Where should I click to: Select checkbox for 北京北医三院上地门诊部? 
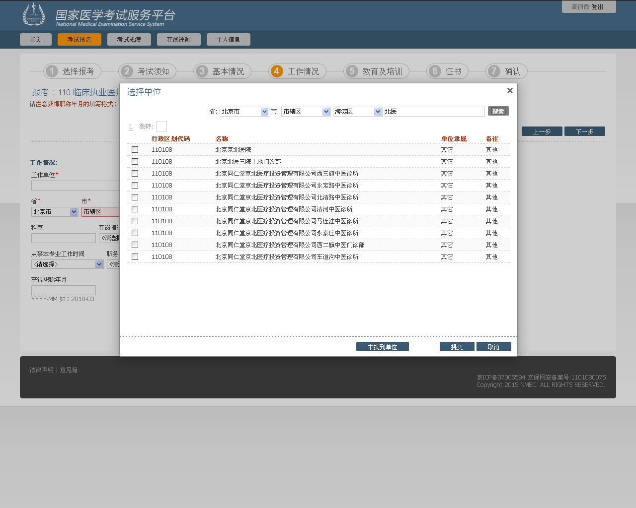[135, 162]
